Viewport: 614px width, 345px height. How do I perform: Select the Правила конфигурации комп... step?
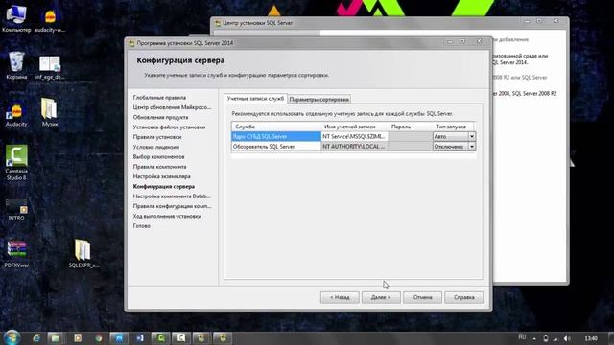(x=172, y=206)
